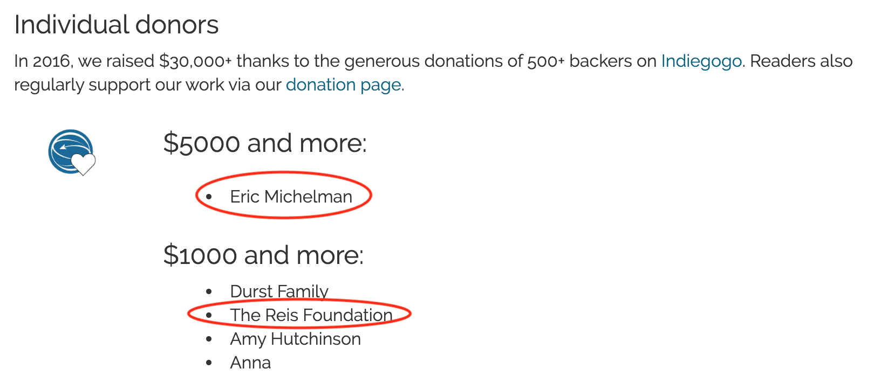Click the $1000 and more heading
The width and height of the screenshot is (874, 390).
click(x=263, y=255)
